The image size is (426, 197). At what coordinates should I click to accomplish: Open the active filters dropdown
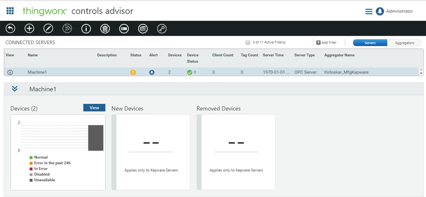coord(248,43)
